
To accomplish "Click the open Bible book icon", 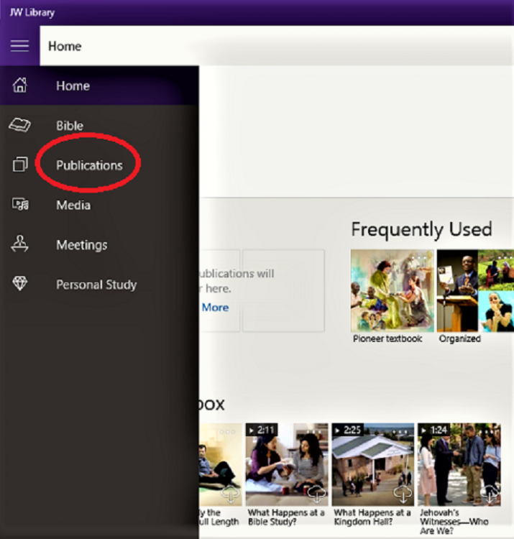I will tap(19, 125).
